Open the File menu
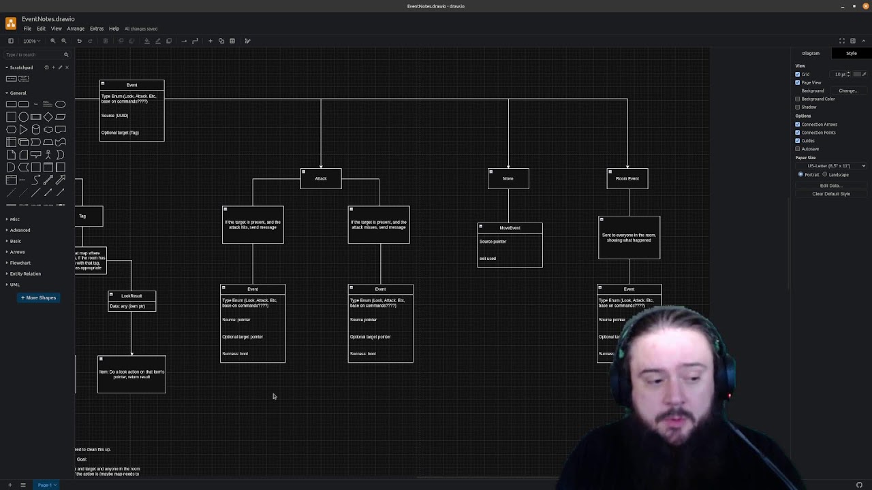 coord(27,29)
